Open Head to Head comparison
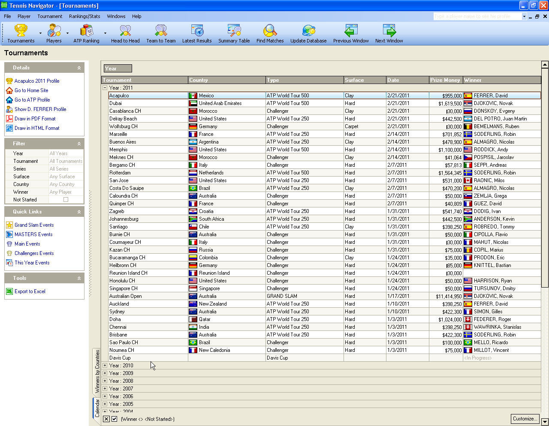This screenshot has height=426, width=549. pos(125,33)
